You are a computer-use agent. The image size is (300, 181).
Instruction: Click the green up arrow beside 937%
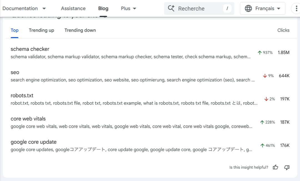[x=260, y=52]
